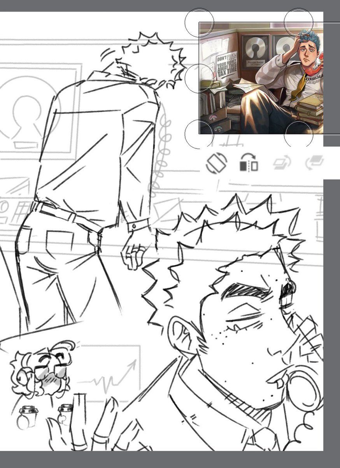Select the colored office reference image
Image resolution: width=340 pixels, height=468 pixels.
point(261,78)
